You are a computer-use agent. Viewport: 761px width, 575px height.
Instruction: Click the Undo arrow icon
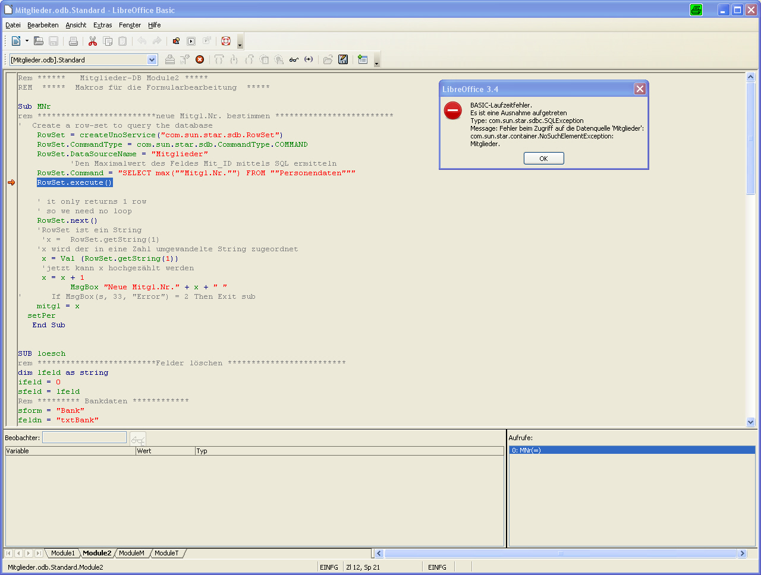(142, 41)
